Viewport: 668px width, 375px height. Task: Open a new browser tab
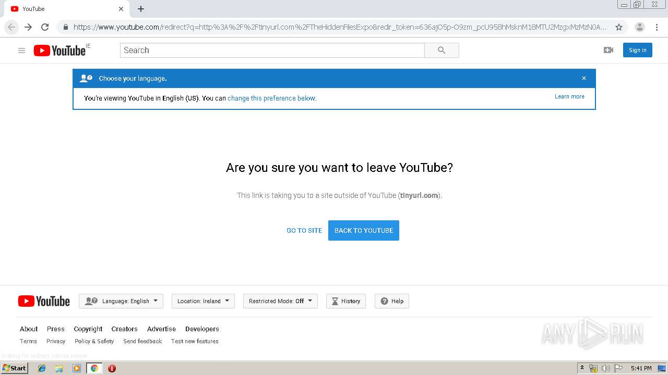point(141,9)
